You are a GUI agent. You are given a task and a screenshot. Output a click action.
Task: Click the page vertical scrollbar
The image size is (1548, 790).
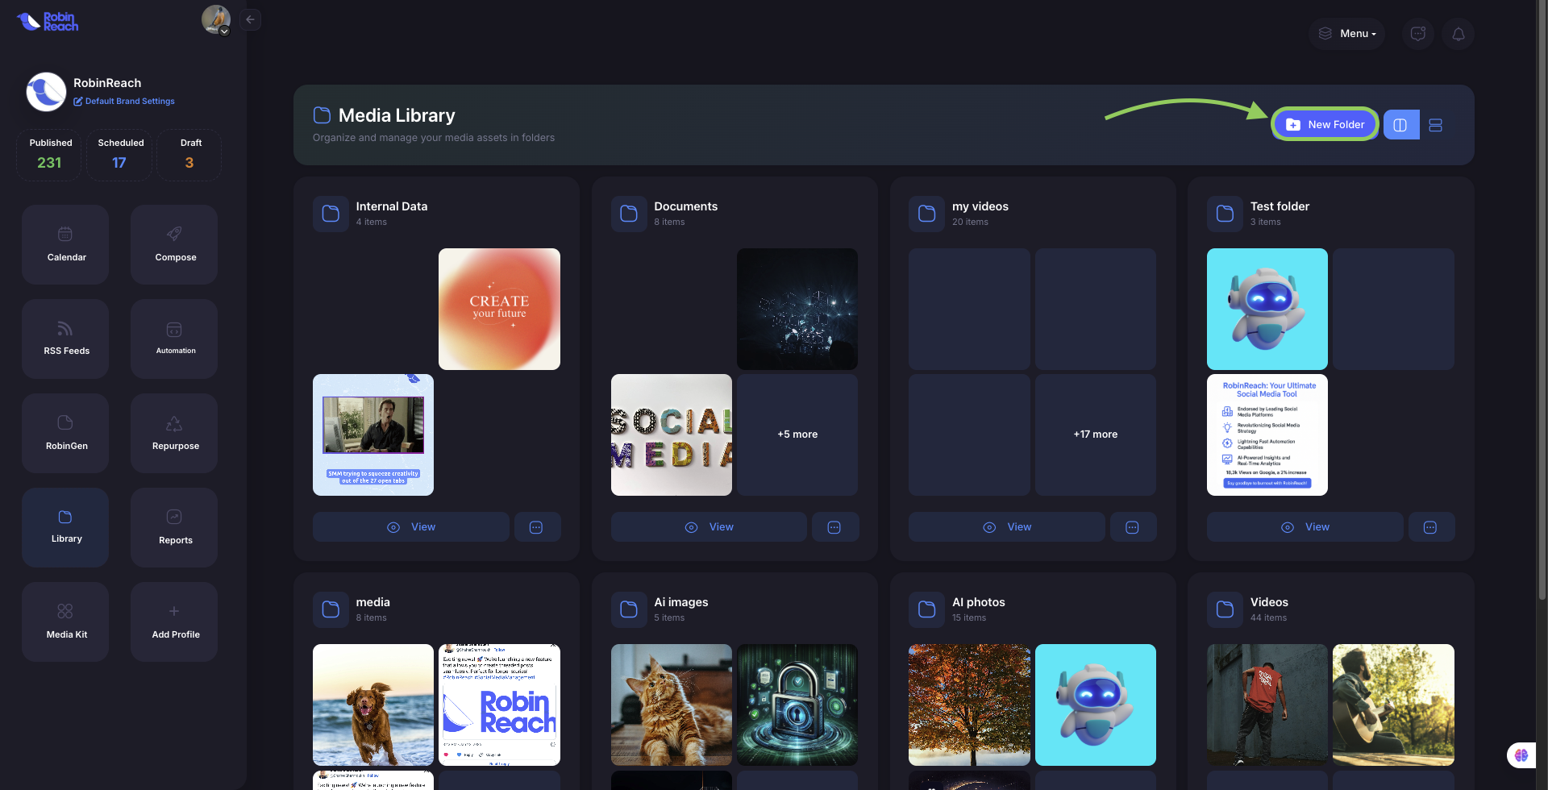coord(1542,300)
